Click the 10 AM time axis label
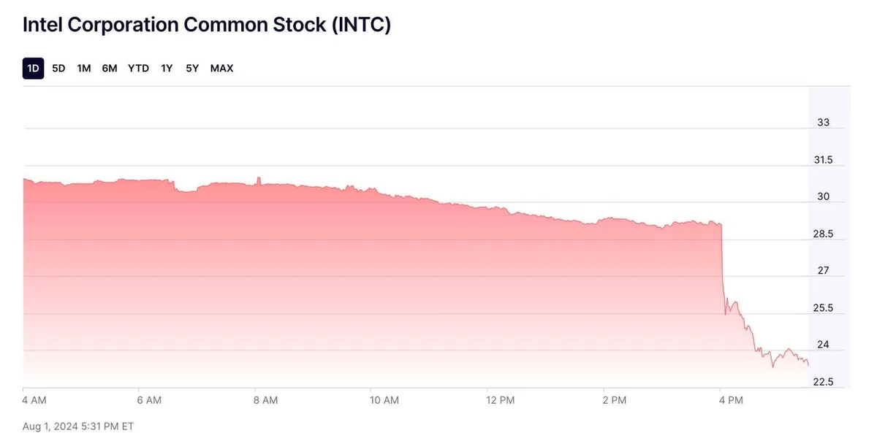Viewport: 877px width, 433px height. tap(384, 400)
